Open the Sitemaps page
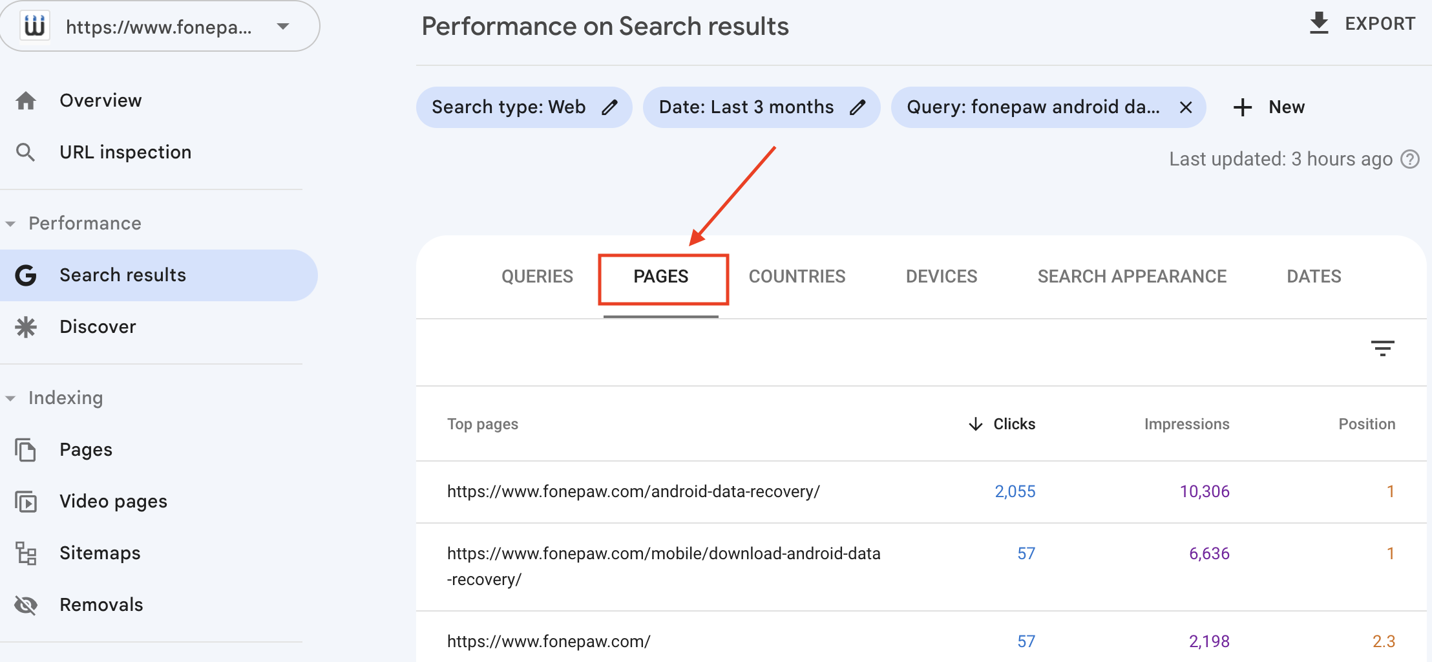 click(100, 553)
